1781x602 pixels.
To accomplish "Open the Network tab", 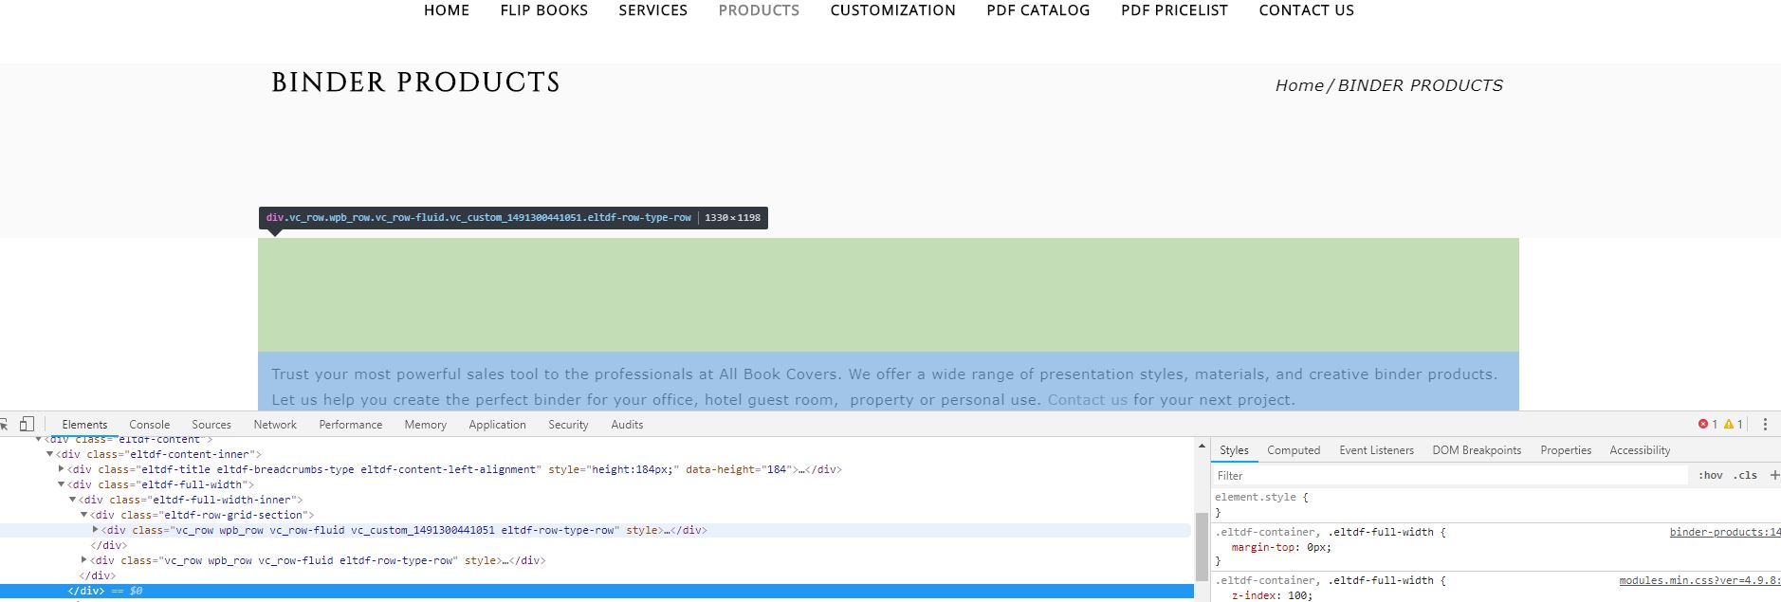I will coord(275,425).
